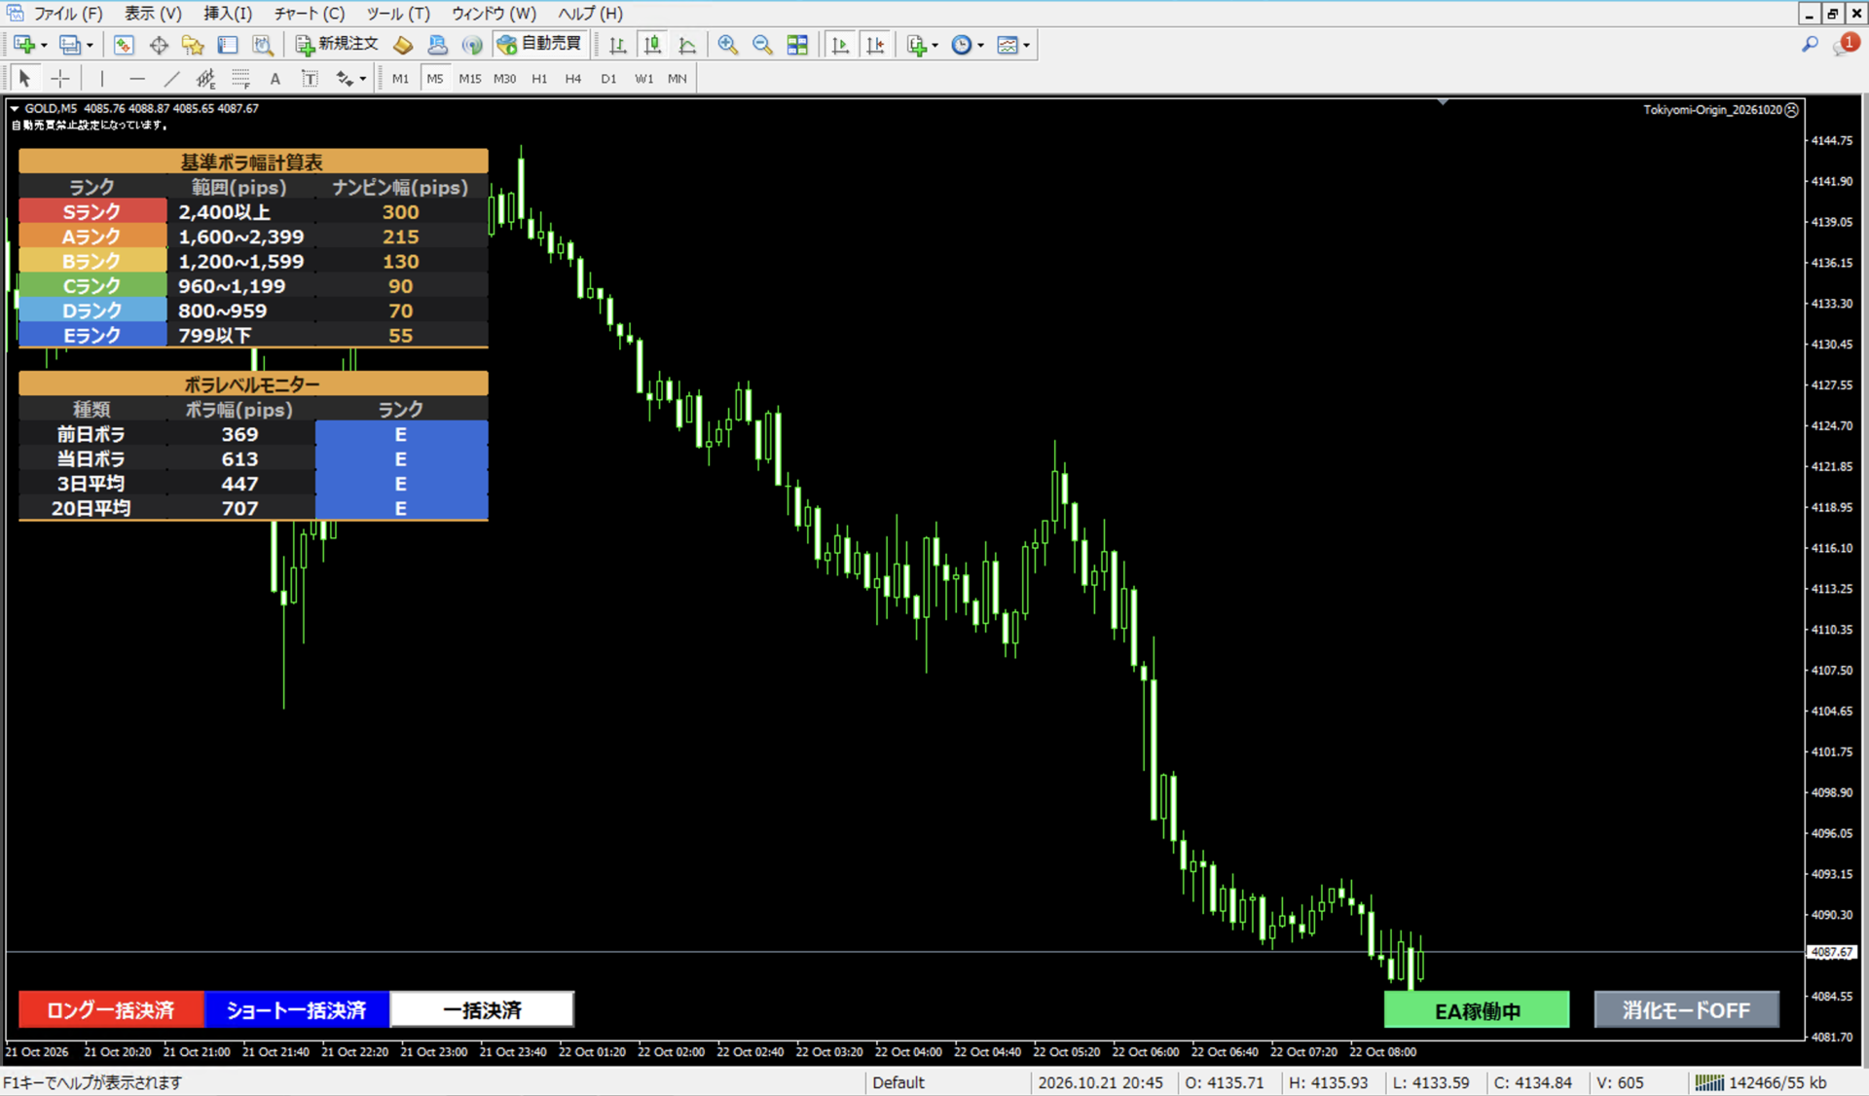
Task: Select the trendline drawing tool
Action: tap(172, 79)
